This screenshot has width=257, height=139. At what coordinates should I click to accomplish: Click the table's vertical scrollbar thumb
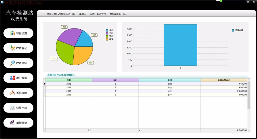(249, 95)
